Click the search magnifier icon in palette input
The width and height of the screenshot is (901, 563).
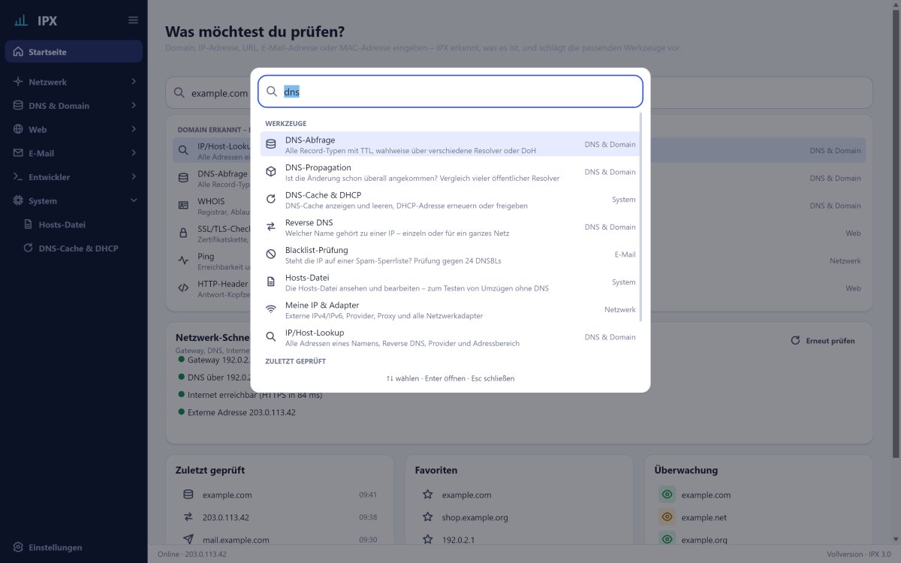272,92
